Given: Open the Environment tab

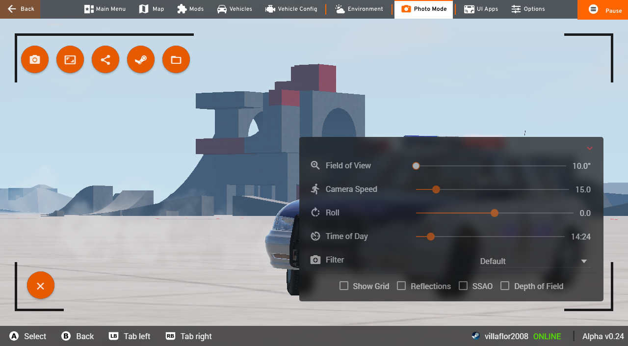Looking at the screenshot, I should point(359,9).
